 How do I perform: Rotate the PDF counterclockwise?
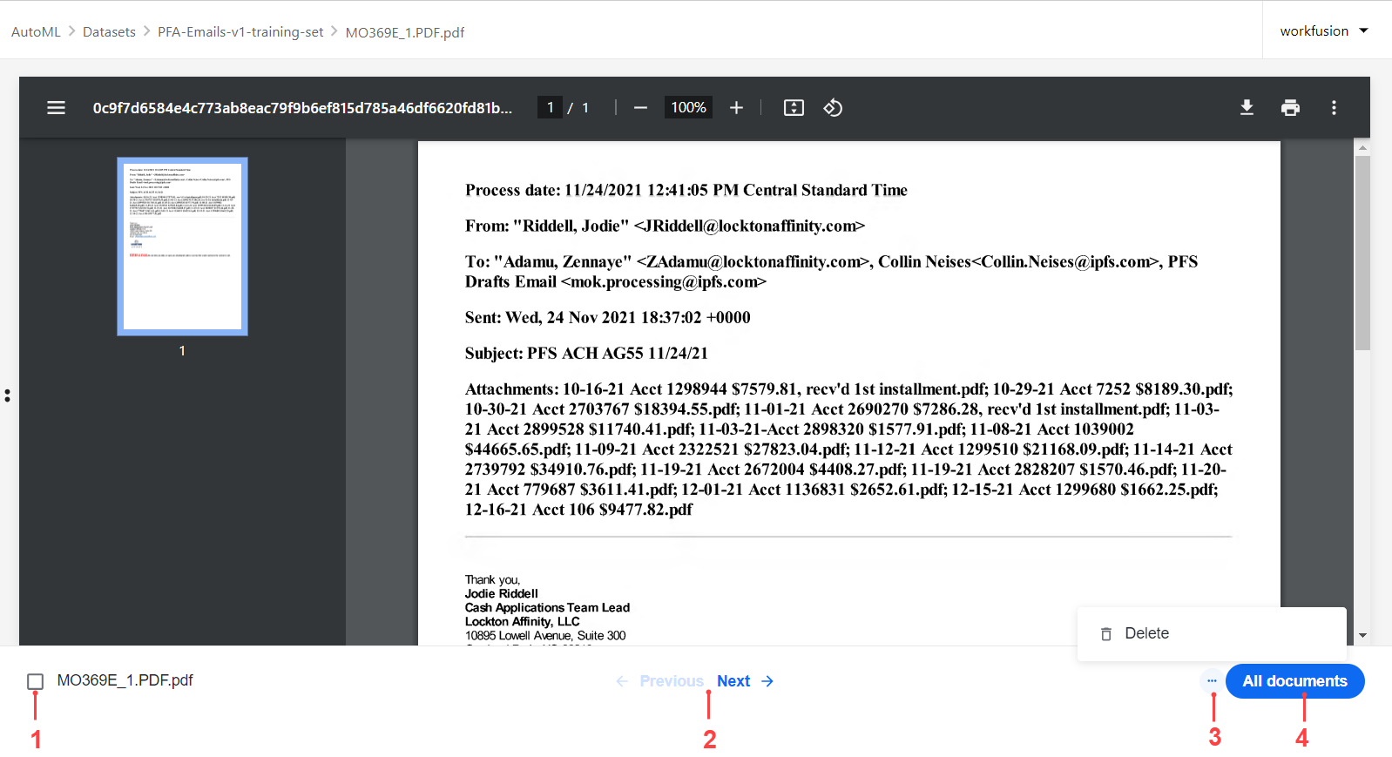[833, 108]
